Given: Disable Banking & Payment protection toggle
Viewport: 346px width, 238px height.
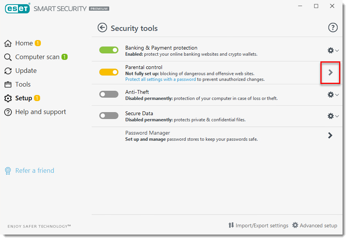Looking at the screenshot, I should (x=109, y=50).
